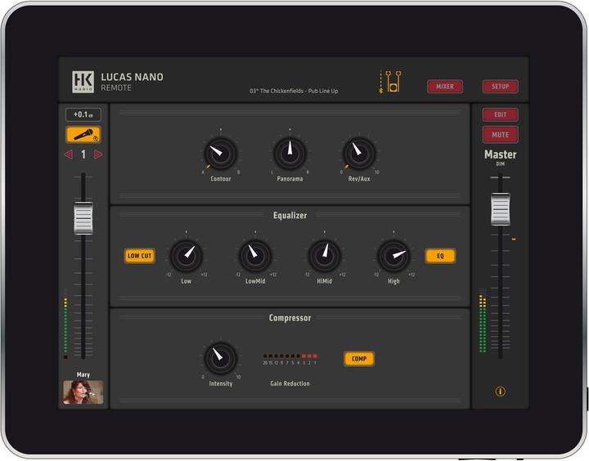Toggle the EQ on/off button
Viewport: 589px width, 461px height.
point(440,256)
